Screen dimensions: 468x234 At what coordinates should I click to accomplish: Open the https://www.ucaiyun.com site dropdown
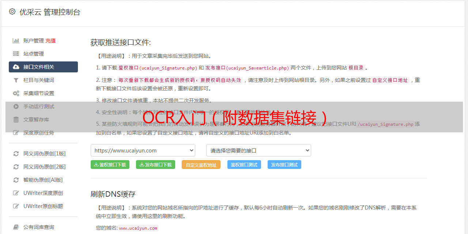[143, 150]
